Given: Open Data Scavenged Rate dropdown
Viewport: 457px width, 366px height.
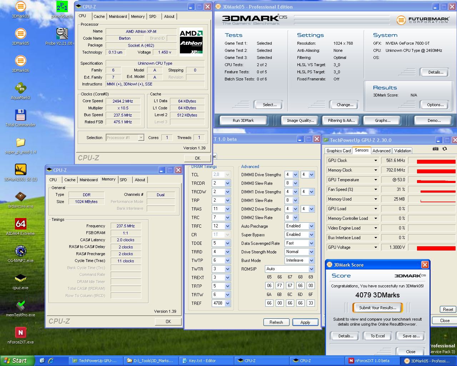Looking at the screenshot, I should coord(311,243).
